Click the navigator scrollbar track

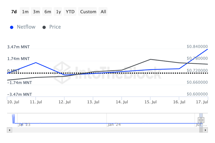point(101,130)
